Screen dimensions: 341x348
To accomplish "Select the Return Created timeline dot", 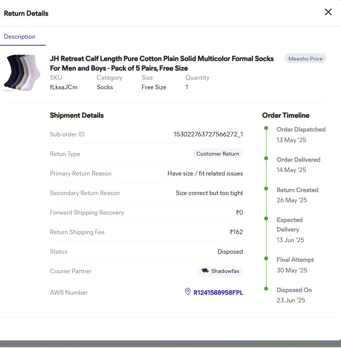I will 266,189.
